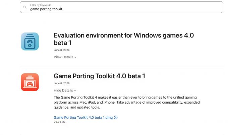Click the download arrow icon beside the dmg link
The width and height of the screenshot is (228, 135).
116,118
